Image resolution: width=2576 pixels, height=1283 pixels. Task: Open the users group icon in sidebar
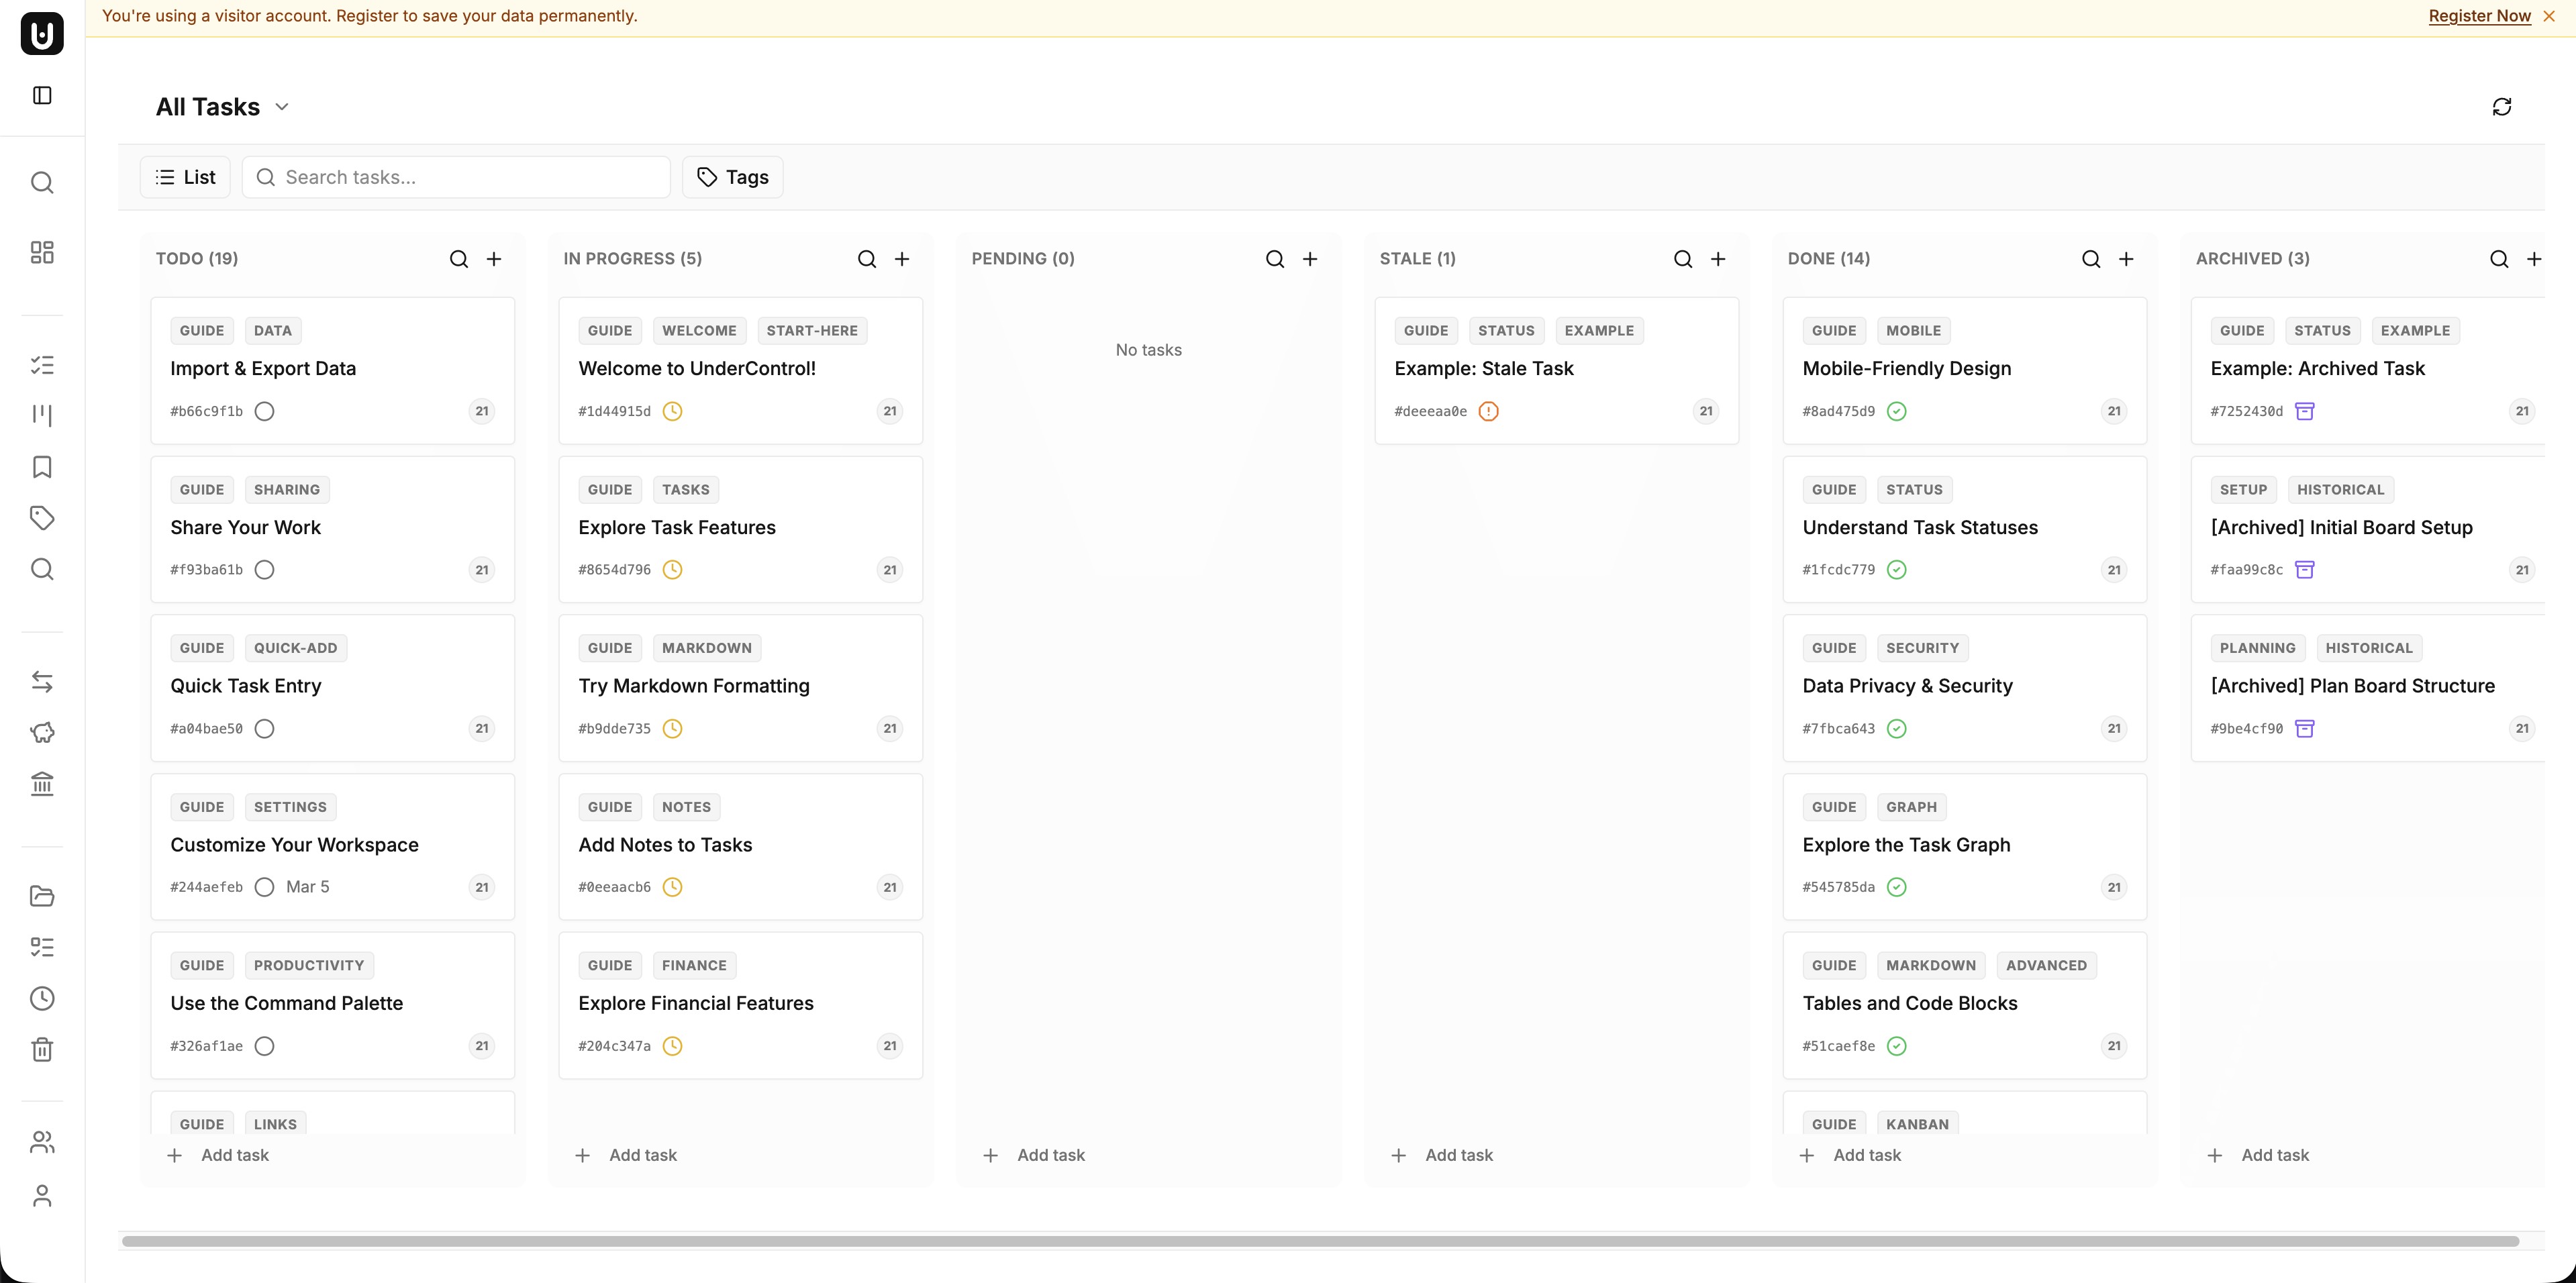42,1142
